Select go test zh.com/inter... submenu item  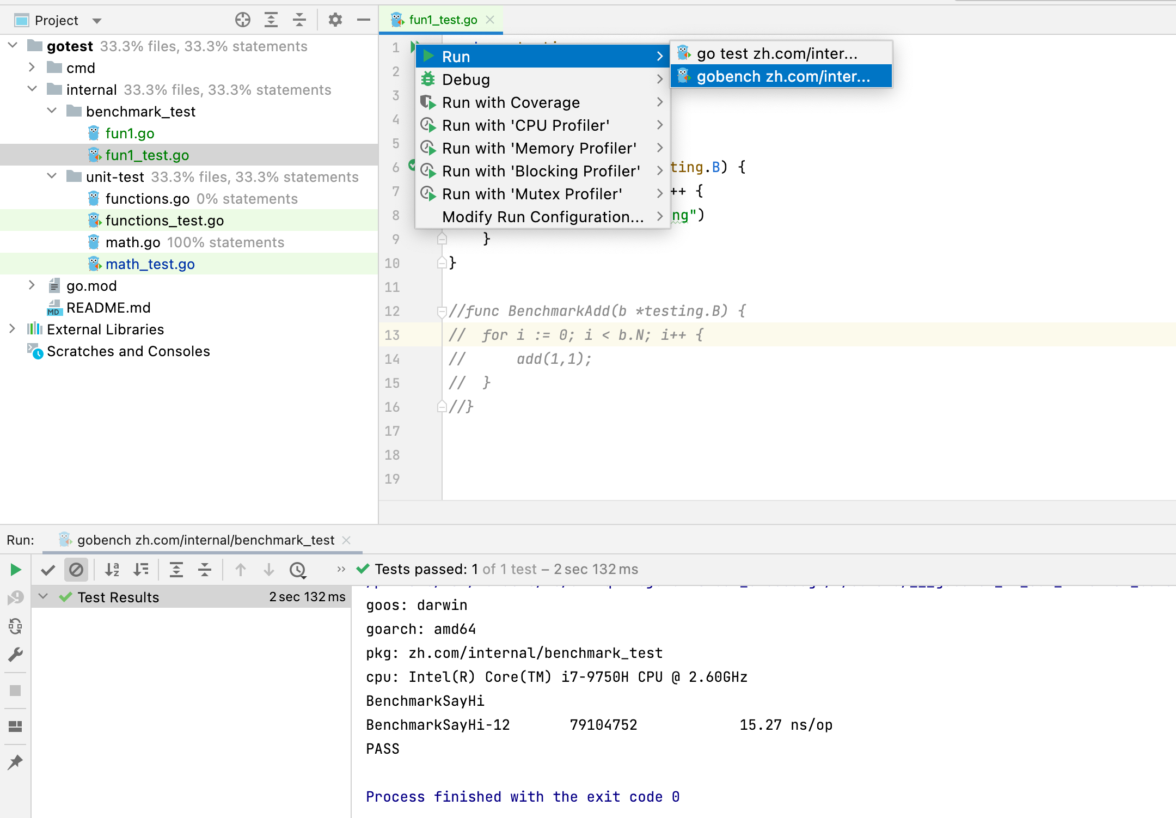781,53
